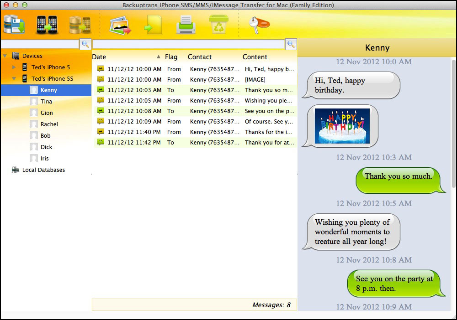
Task: Click the 'See you on the party' bubble
Action: coord(396,284)
